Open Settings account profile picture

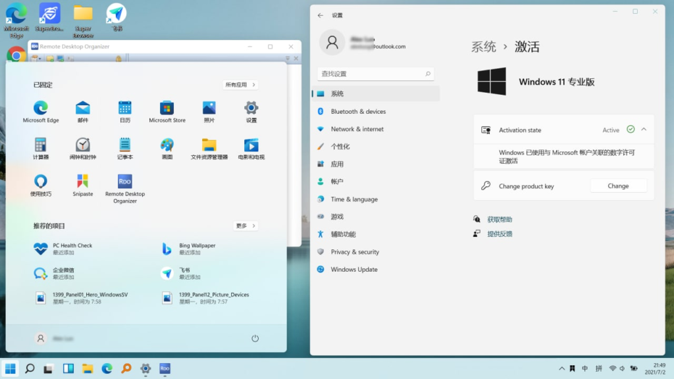click(332, 42)
